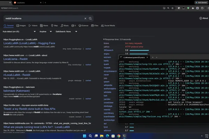Open new terminal tab with plus button

click(x=153, y=57)
